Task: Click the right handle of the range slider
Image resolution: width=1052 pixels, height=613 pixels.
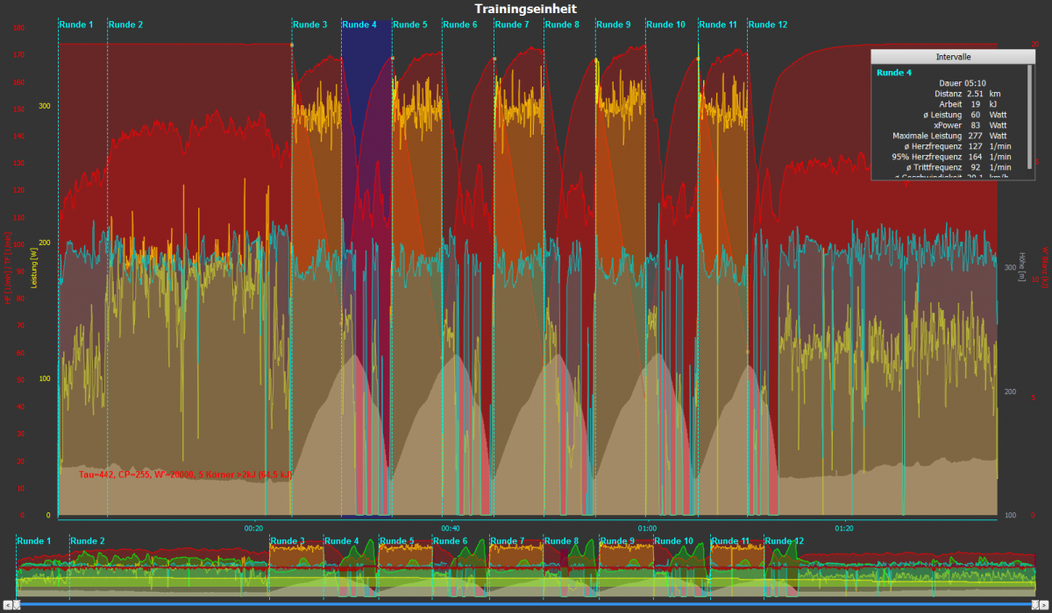Action: pos(1035,603)
